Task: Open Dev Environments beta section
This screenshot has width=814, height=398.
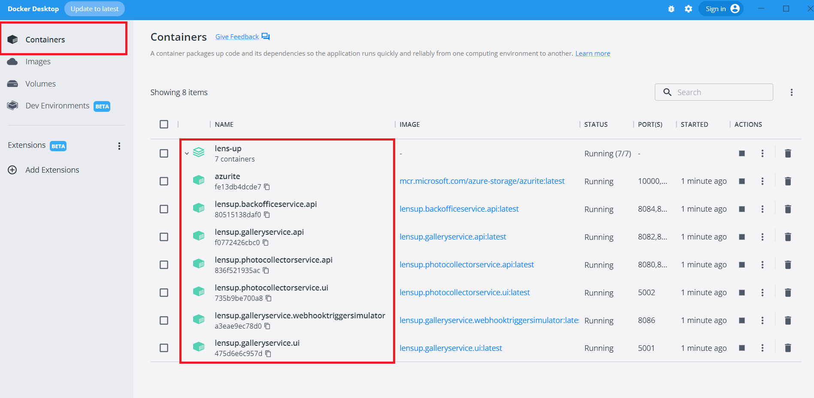Action: [x=58, y=106]
